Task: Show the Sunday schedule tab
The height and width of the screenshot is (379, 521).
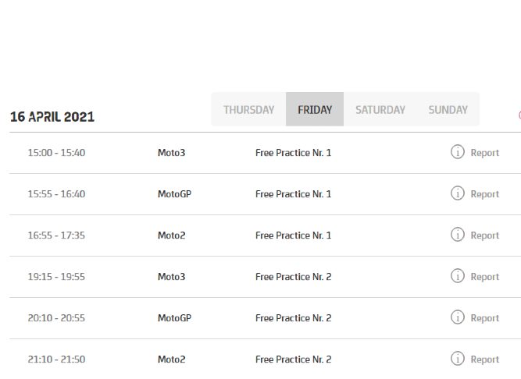Action: pyautogui.click(x=448, y=110)
